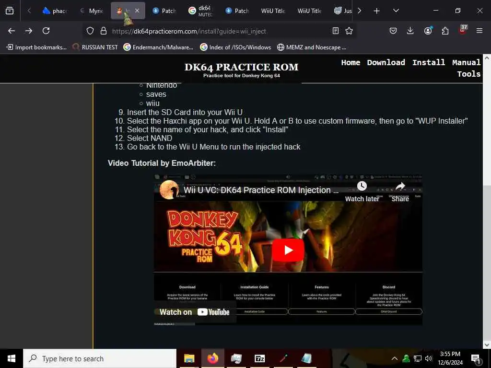
Task: Go forward to the next page
Action: pyautogui.click(x=29, y=31)
